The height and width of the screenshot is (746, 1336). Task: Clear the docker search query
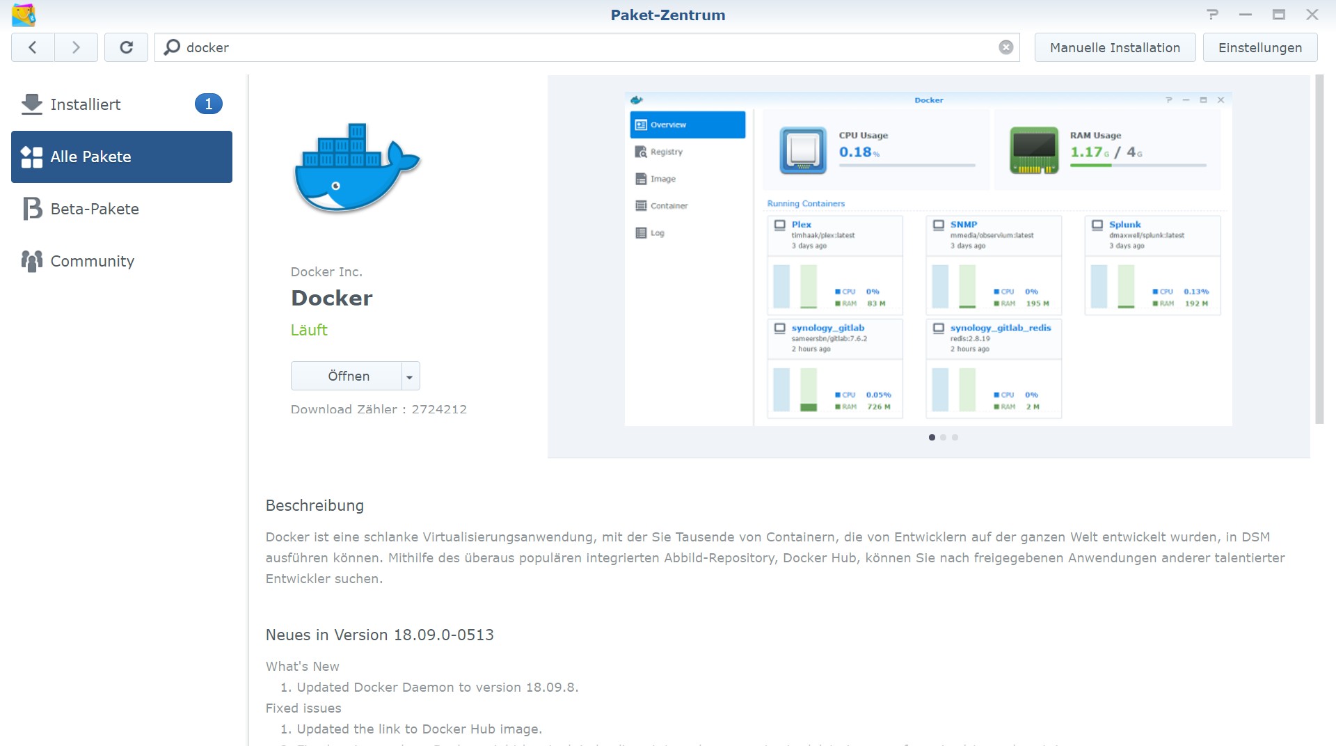point(1005,47)
